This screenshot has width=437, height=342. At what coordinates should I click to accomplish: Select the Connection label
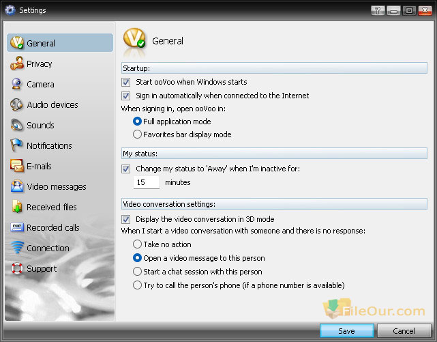48,248
